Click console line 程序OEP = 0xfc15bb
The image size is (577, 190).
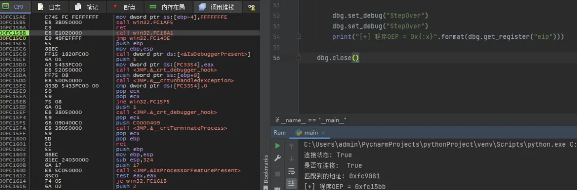tap(345, 186)
